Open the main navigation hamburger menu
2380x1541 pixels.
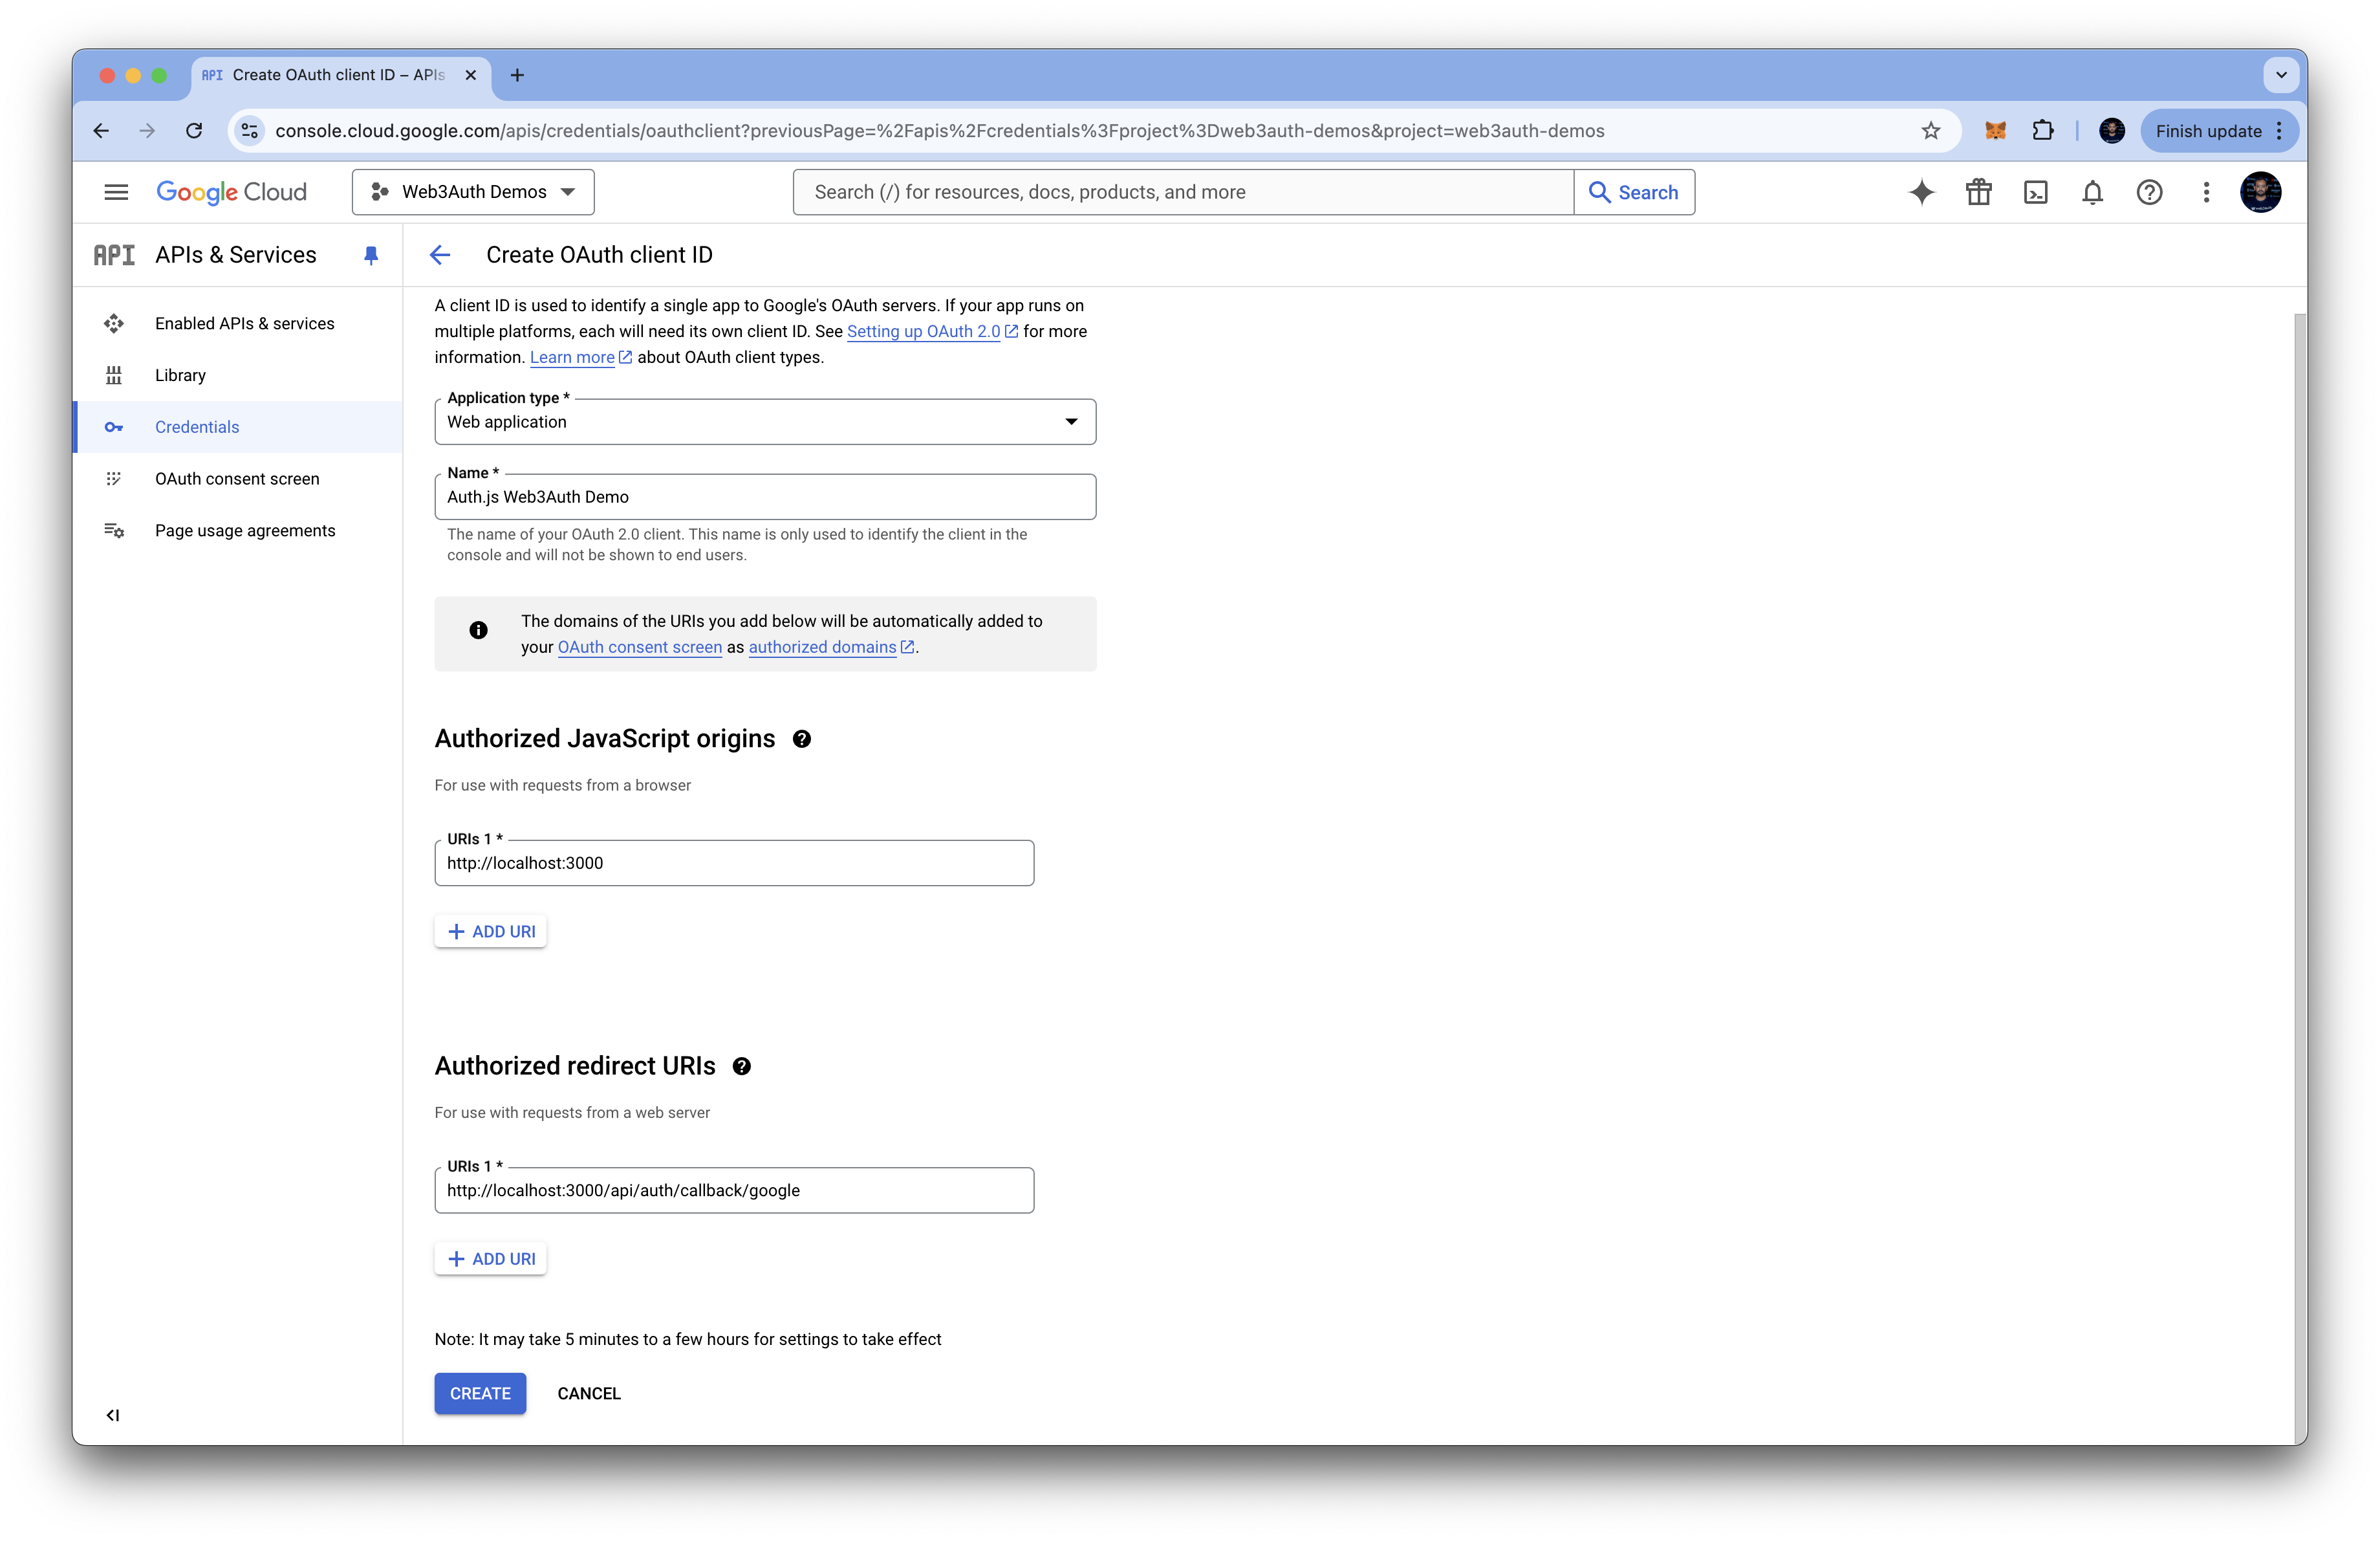[x=116, y=192]
